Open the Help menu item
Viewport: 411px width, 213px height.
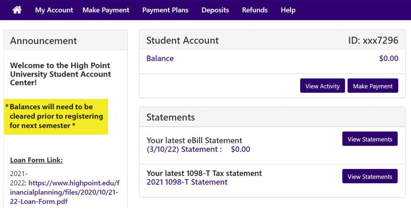(288, 10)
